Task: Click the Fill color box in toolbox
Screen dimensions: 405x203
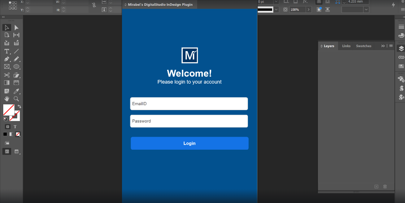Action: coord(9,110)
